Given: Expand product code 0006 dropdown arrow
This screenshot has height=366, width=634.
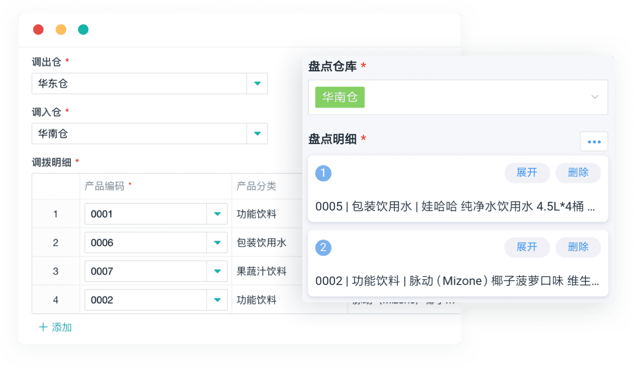Looking at the screenshot, I should tap(217, 243).
